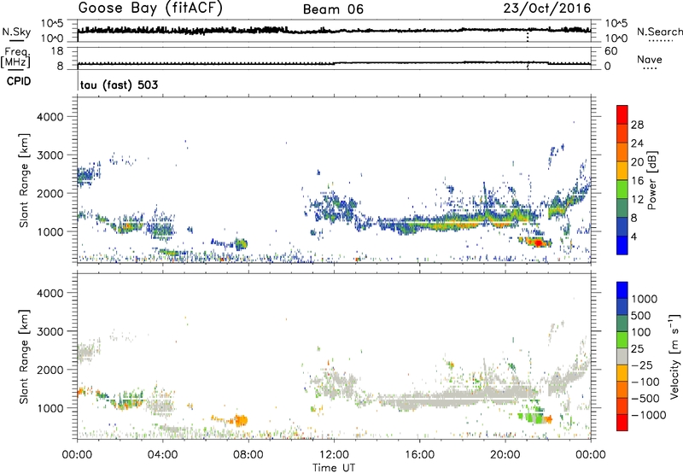This screenshot has width=683, height=473.
Task: Select the "16" power colorbar value
Action: [637, 181]
